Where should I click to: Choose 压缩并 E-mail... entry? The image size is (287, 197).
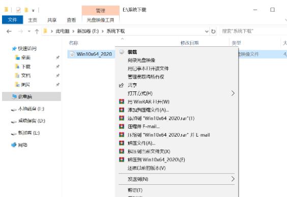pos(143,126)
